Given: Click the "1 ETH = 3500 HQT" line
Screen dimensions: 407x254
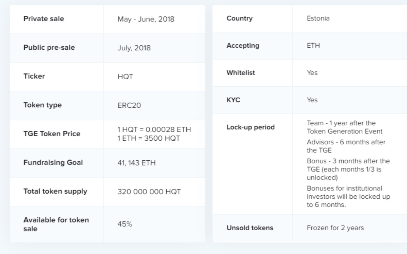Looking at the screenshot, I should (x=149, y=138).
